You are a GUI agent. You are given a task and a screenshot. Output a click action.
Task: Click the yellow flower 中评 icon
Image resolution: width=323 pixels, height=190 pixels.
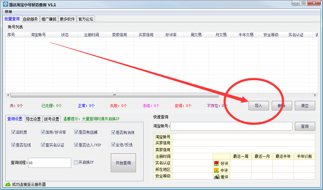216,170
